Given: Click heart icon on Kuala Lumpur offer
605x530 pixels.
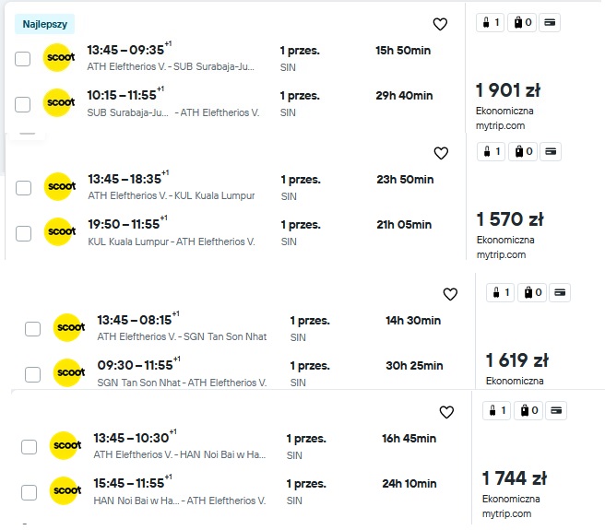Looking at the screenshot, I should (x=441, y=153).
